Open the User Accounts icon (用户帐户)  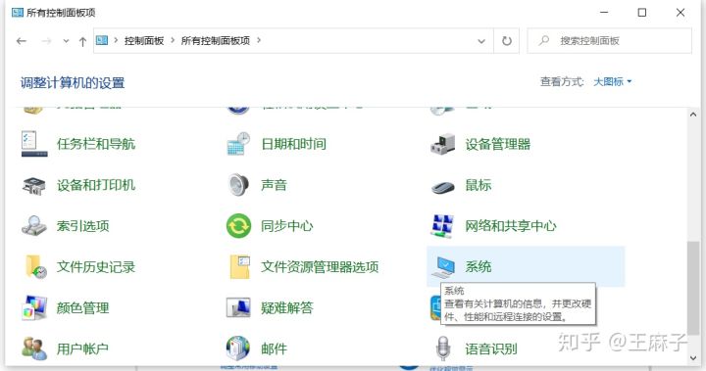pyautogui.click(x=34, y=348)
